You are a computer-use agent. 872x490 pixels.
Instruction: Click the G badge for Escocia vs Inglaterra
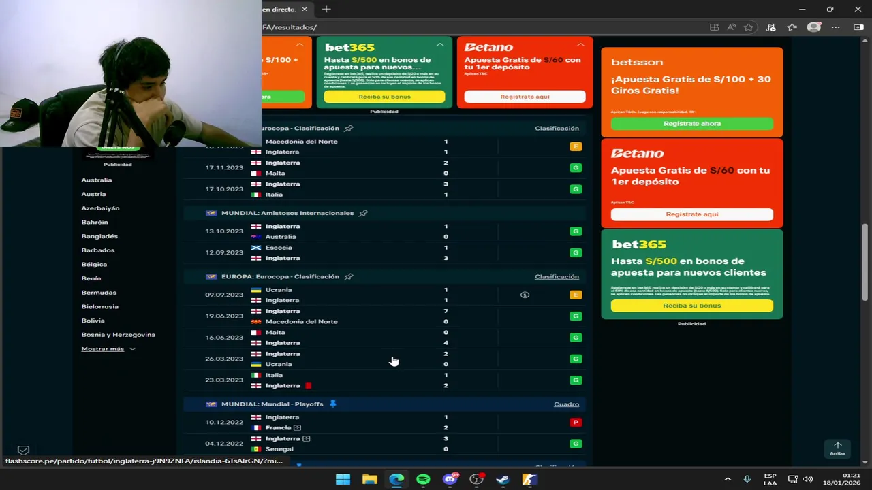click(576, 252)
